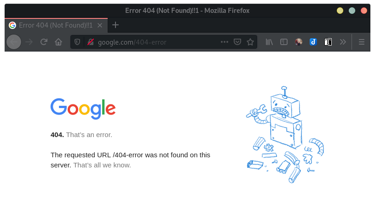Toggle the sidebar view
The width and height of the screenshot is (375, 218).
point(284,42)
